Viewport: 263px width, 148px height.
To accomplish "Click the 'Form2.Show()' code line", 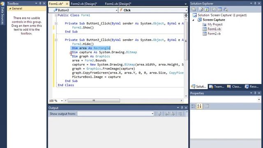I will coord(83,28).
